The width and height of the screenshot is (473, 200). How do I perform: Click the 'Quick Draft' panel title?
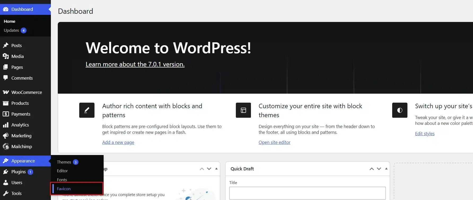click(x=242, y=169)
